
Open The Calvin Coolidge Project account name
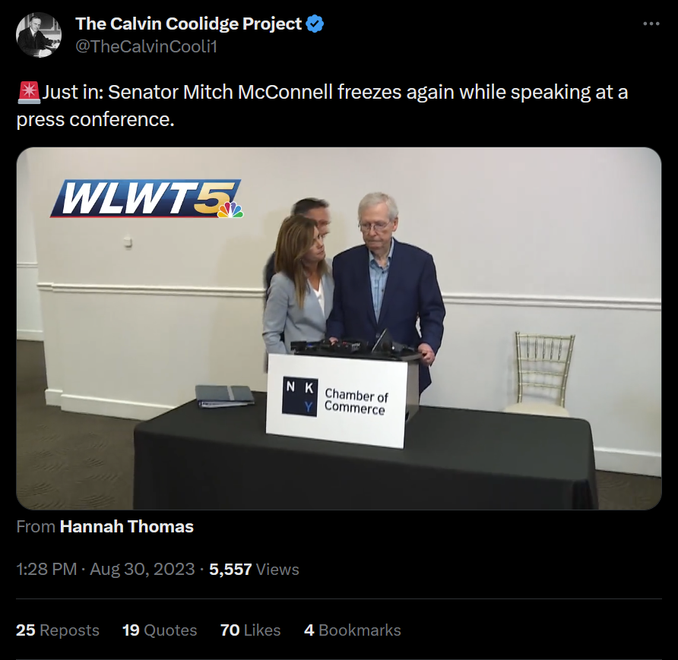pyautogui.click(x=189, y=24)
